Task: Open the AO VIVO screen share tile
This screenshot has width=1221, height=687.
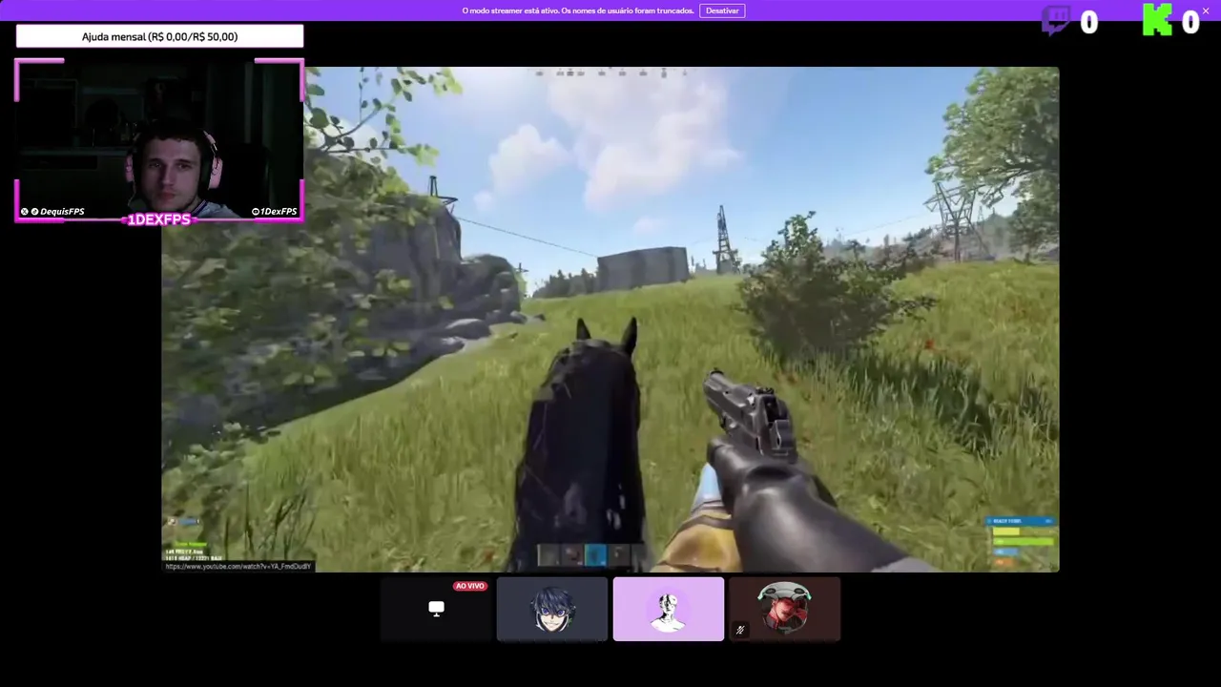Action: 436,609
